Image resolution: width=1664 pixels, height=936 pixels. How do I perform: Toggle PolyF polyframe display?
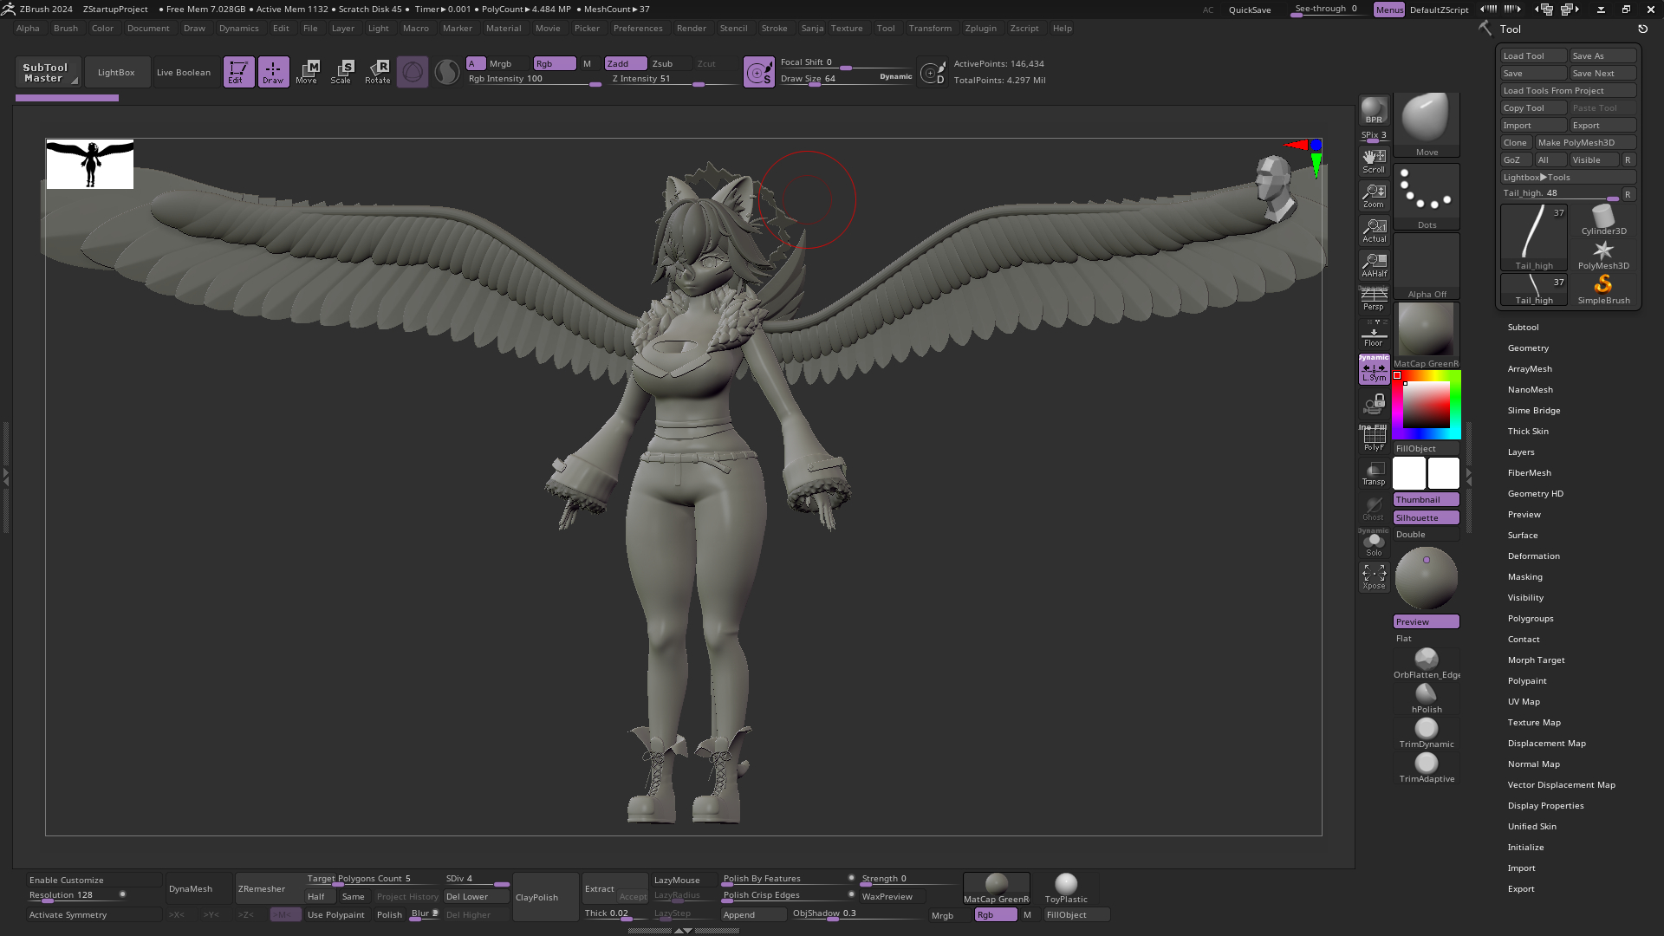point(1374,439)
